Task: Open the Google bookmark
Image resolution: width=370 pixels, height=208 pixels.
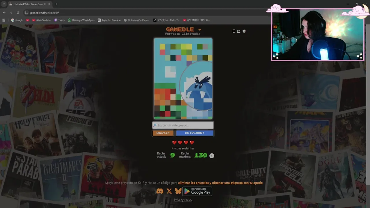Action: (x=17, y=20)
